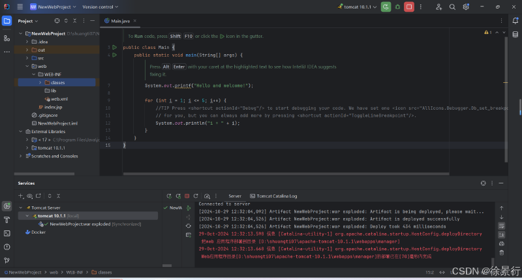
Task: Run the Main class from the gutter
Action: point(115,47)
